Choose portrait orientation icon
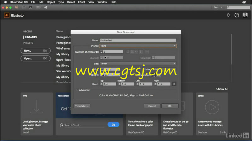 (x=154, y=75)
